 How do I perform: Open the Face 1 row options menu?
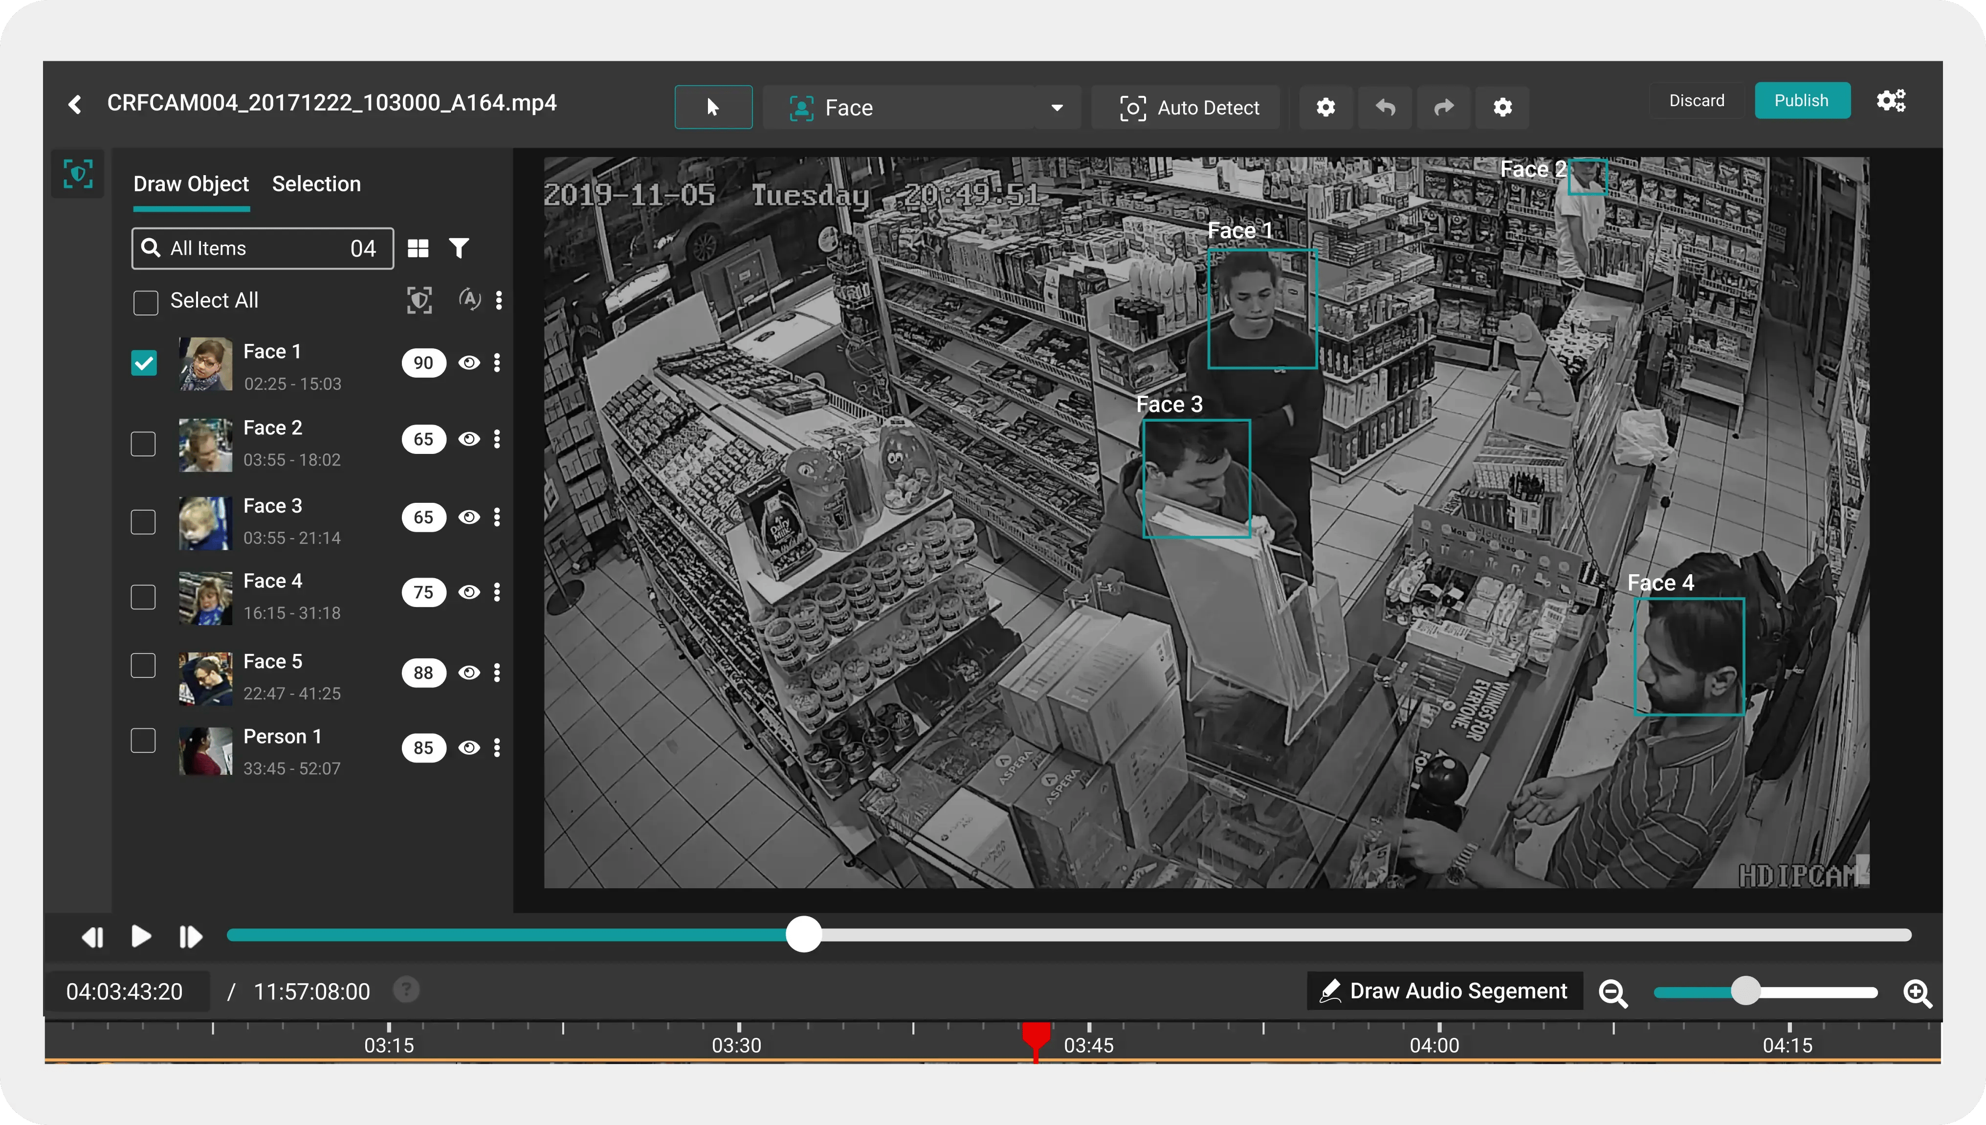click(x=497, y=362)
